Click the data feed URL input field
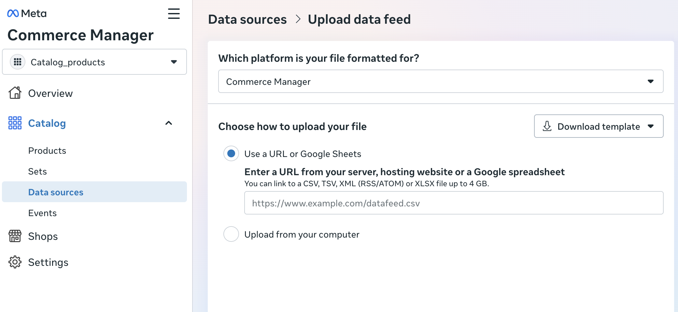The image size is (678, 312). click(x=454, y=203)
